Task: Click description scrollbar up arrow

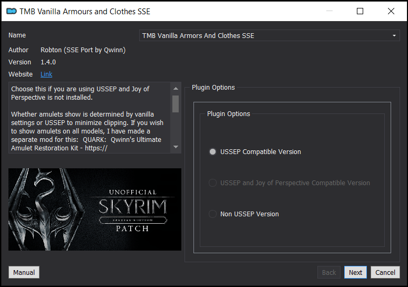Action: [176, 89]
